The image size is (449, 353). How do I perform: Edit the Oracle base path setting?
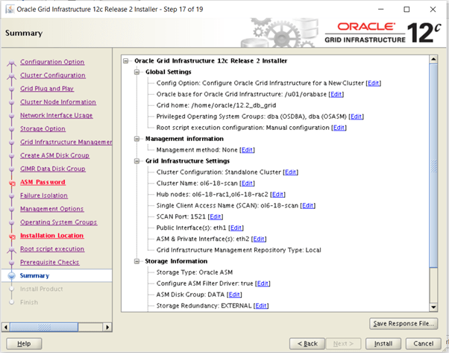pyautogui.click(x=336, y=94)
